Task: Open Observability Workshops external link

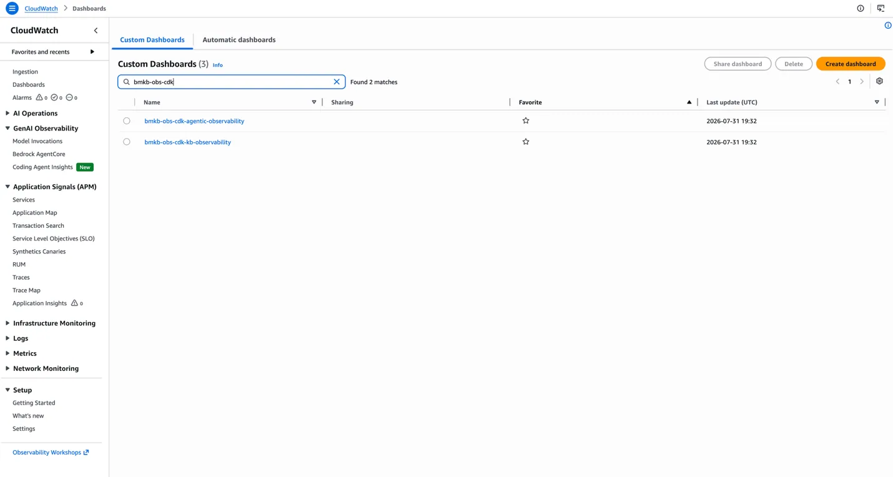Action: click(x=51, y=452)
